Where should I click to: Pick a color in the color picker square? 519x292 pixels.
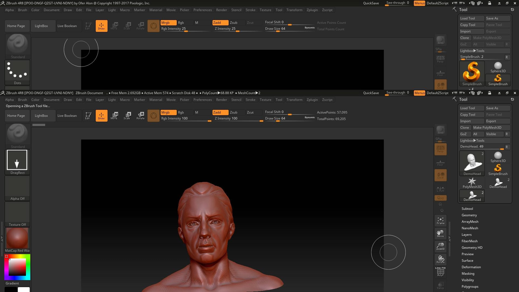tap(17, 267)
